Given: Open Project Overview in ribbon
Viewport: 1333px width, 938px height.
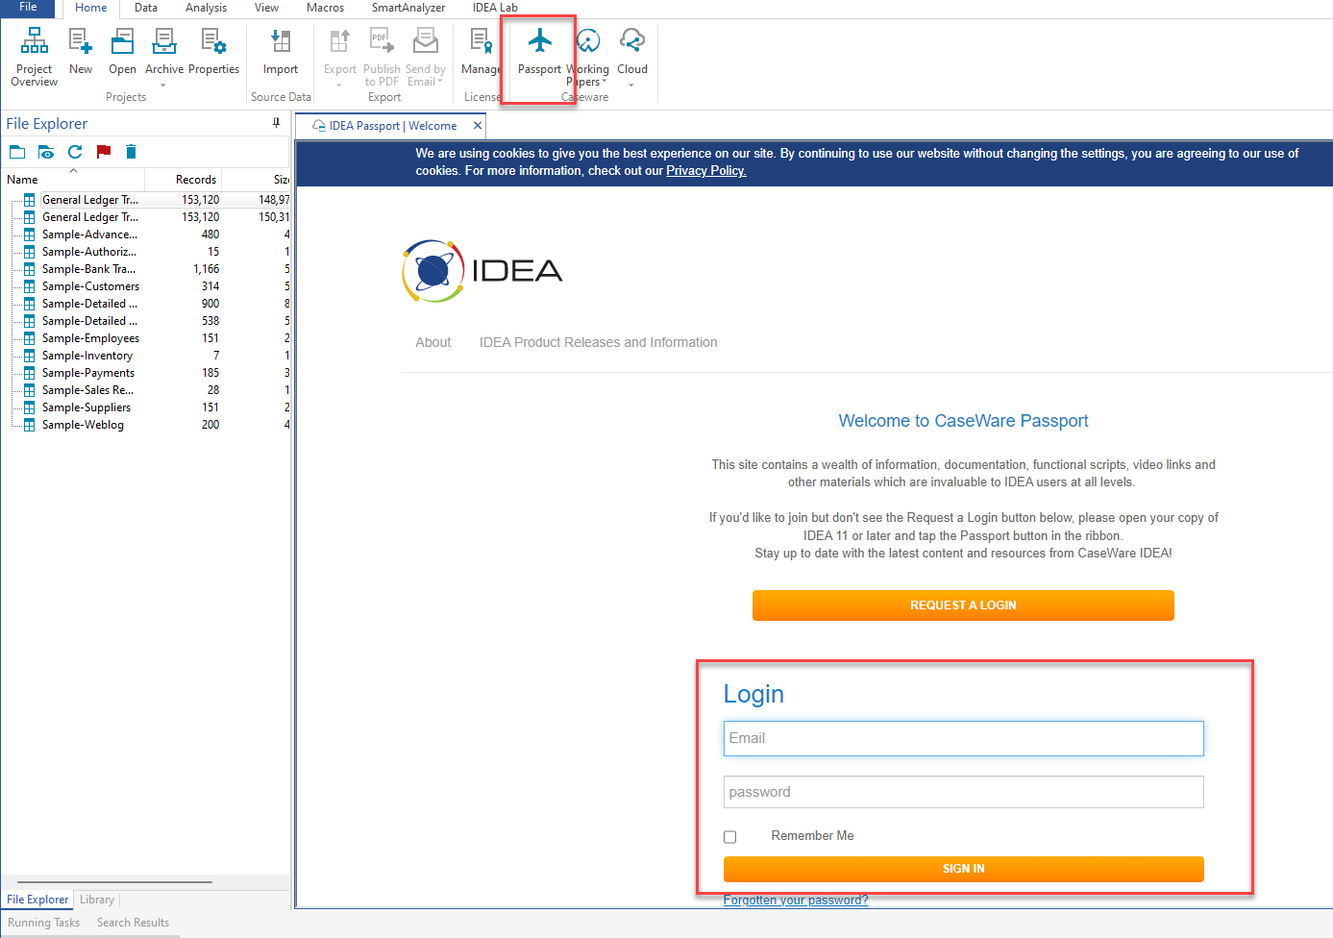Looking at the screenshot, I should (x=34, y=57).
